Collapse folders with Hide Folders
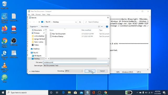 34,71
